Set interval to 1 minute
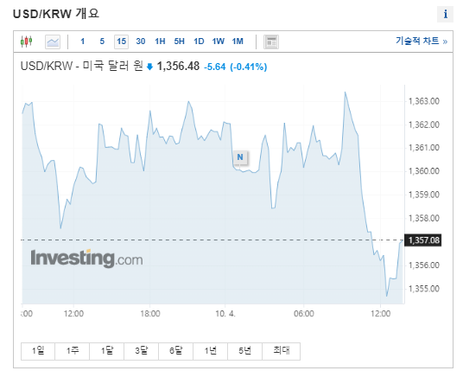The width and height of the screenshot is (463, 377). point(83,42)
